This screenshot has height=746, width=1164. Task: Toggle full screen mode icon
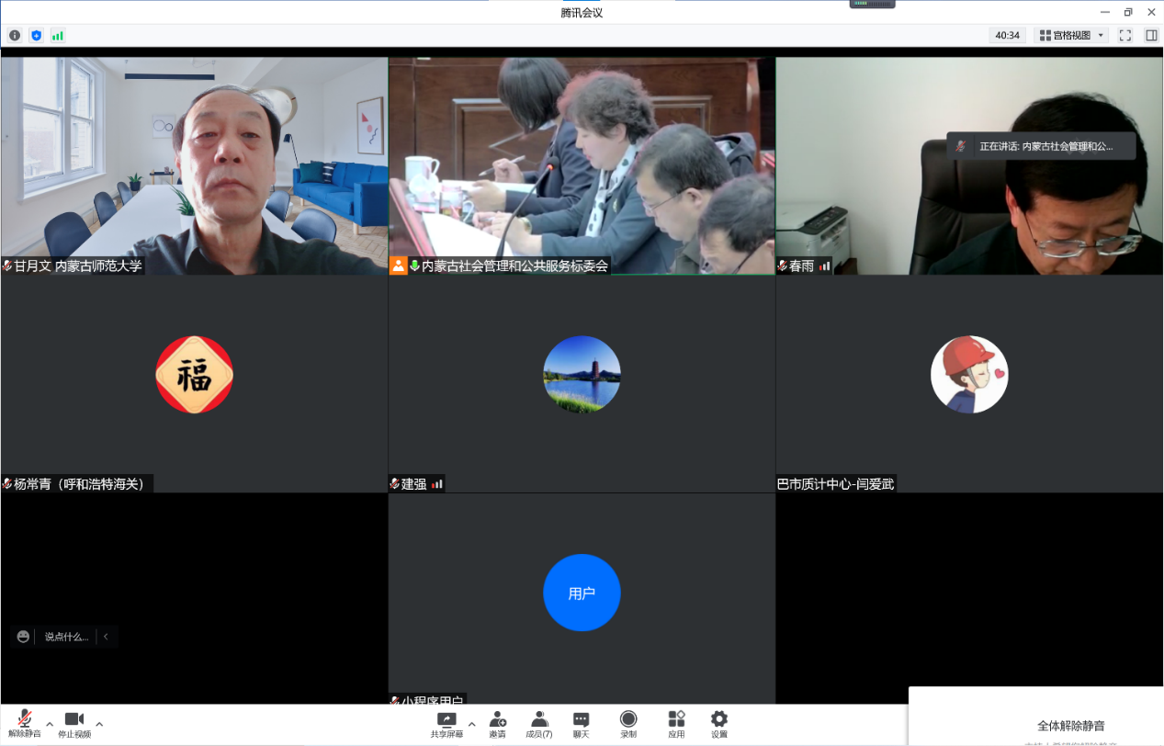pos(1124,36)
